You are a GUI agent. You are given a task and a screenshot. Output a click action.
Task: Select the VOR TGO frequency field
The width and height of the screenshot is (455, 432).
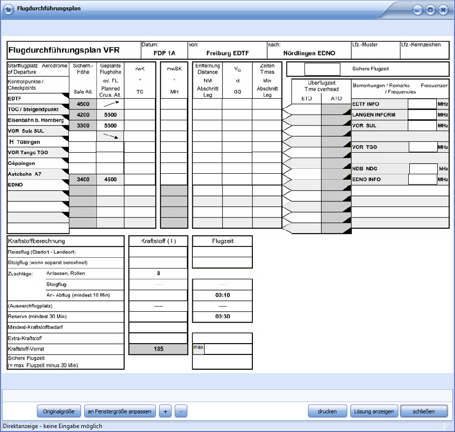click(x=423, y=147)
